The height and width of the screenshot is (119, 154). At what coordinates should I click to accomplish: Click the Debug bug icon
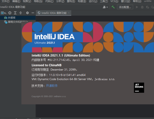[x=142, y=7]
